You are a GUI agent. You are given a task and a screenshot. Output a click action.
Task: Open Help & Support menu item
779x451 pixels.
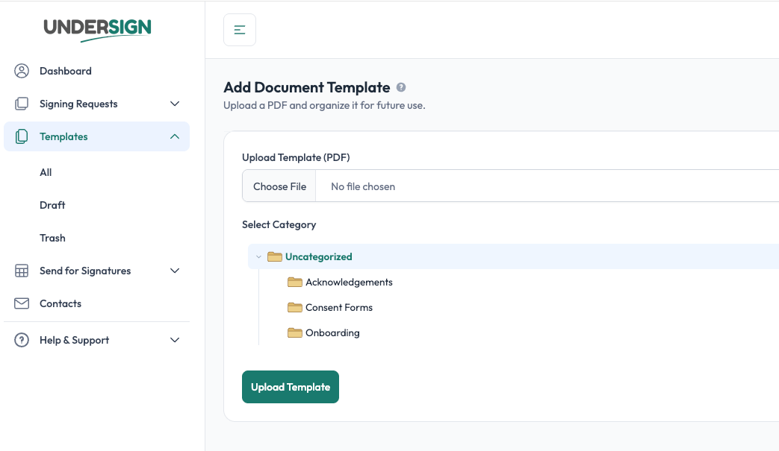tap(96, 340)
